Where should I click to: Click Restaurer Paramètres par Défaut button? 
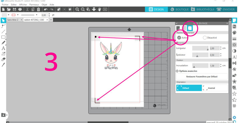(x=202, y=77)
